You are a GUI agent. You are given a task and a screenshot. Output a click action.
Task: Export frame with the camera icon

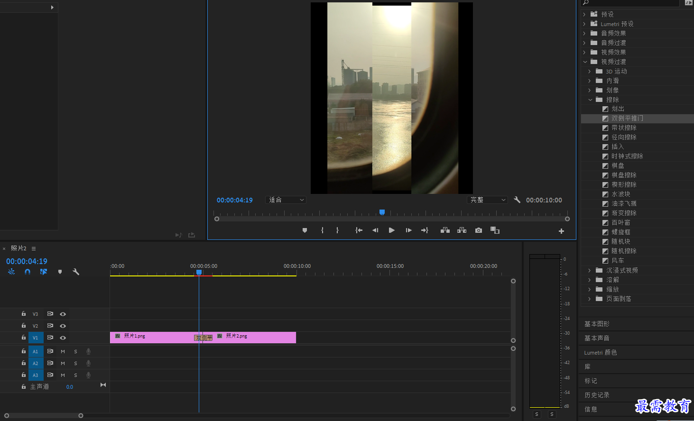[479, 230]
